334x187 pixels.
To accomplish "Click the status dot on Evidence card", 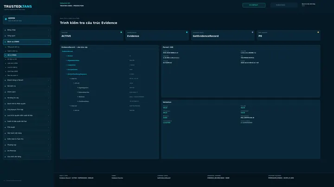I will pos(187,32).
